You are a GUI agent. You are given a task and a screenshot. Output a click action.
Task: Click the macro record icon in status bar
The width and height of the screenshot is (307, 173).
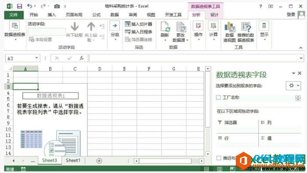tap(23, 169)
